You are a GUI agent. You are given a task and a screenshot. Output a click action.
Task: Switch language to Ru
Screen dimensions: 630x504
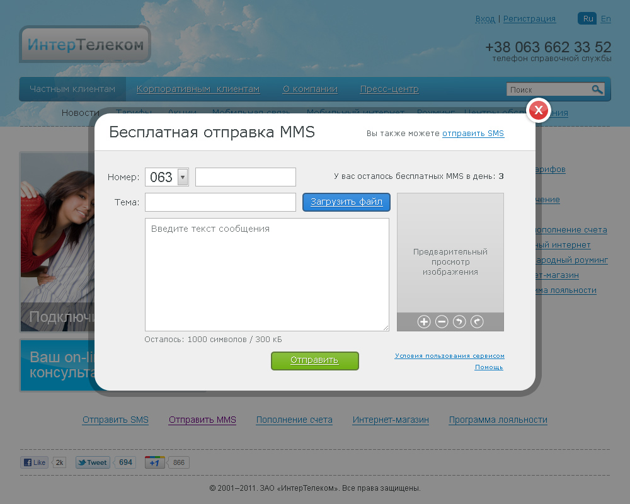tap(588, 19)
